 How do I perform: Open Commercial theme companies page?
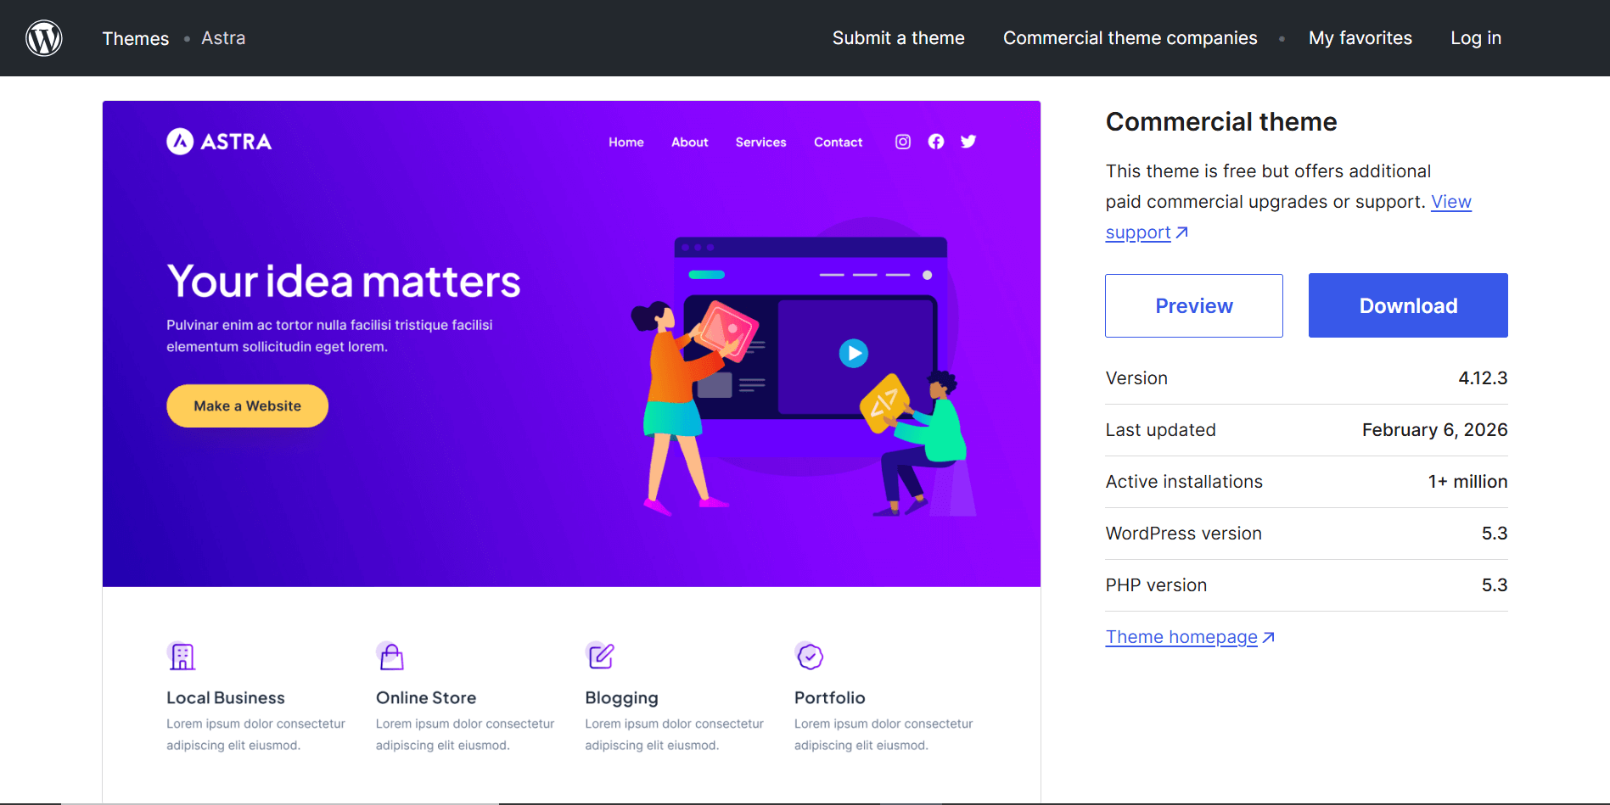click(x=1130, y=38)
